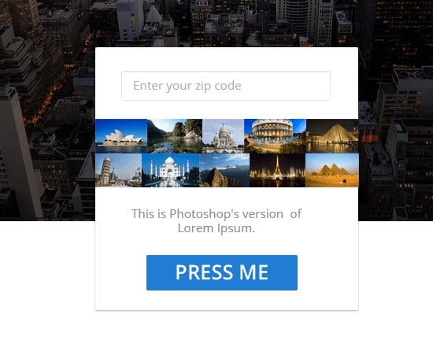Click the blank card space below PRESS ME
The height and width of the screenshot is (344, 433).
[227, 300]
